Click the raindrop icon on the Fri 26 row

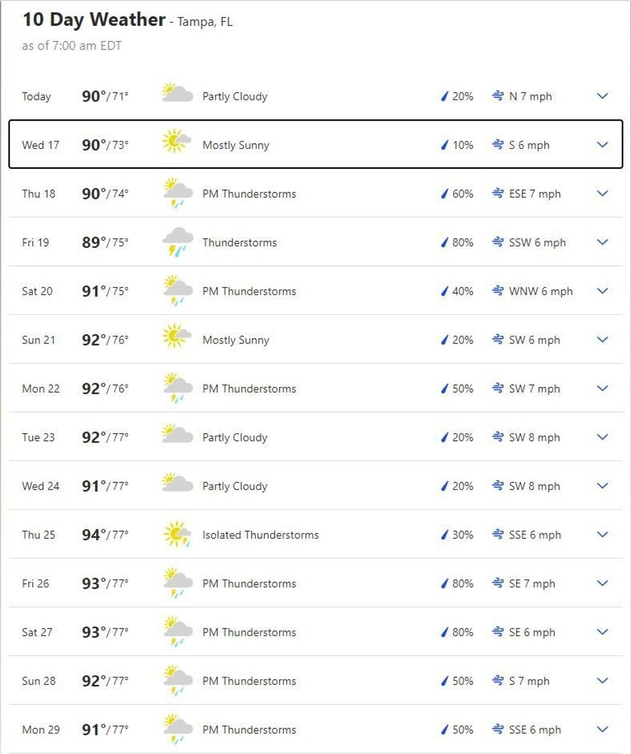(444, 583)
